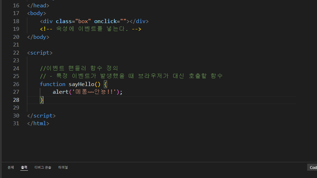The image size is (317, 178).
Task: Open the Code output channel dropdown
Action: click(x=312, y=167)
